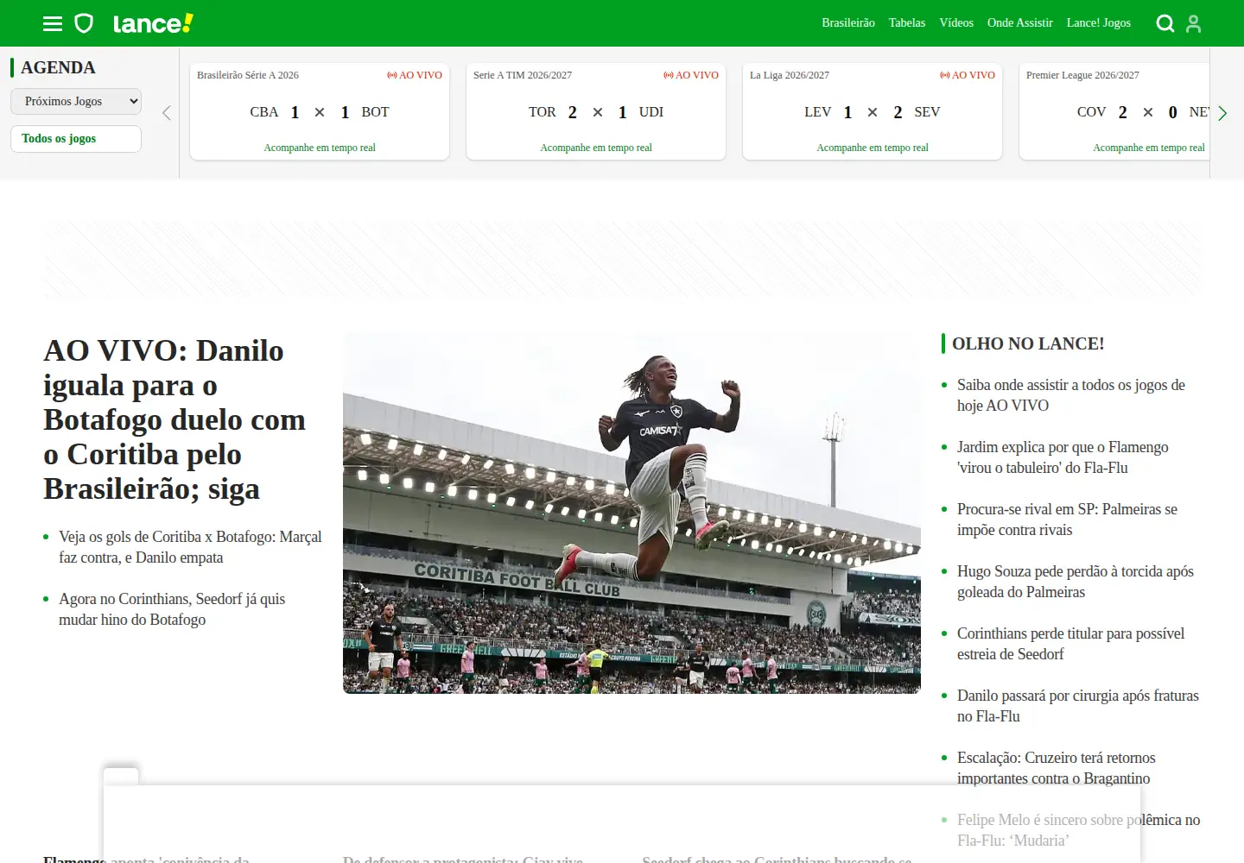
Task: Follow TOR x UDI match in real time
Action: 596,148
